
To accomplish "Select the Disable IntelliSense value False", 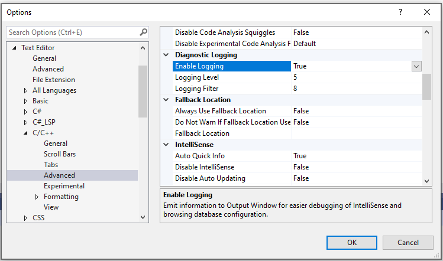I will (300, 167).
